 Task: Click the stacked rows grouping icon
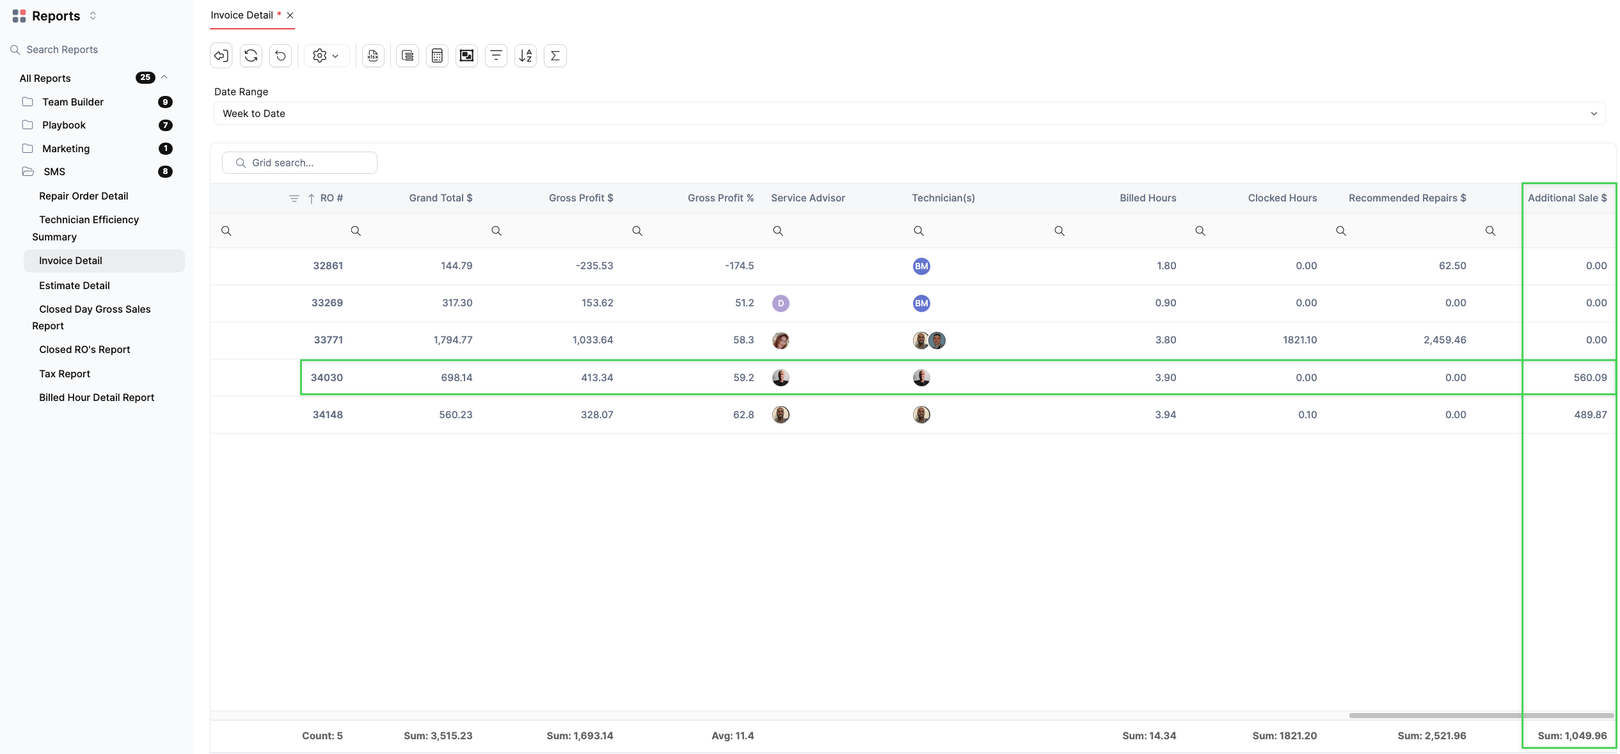pos(408,56)
